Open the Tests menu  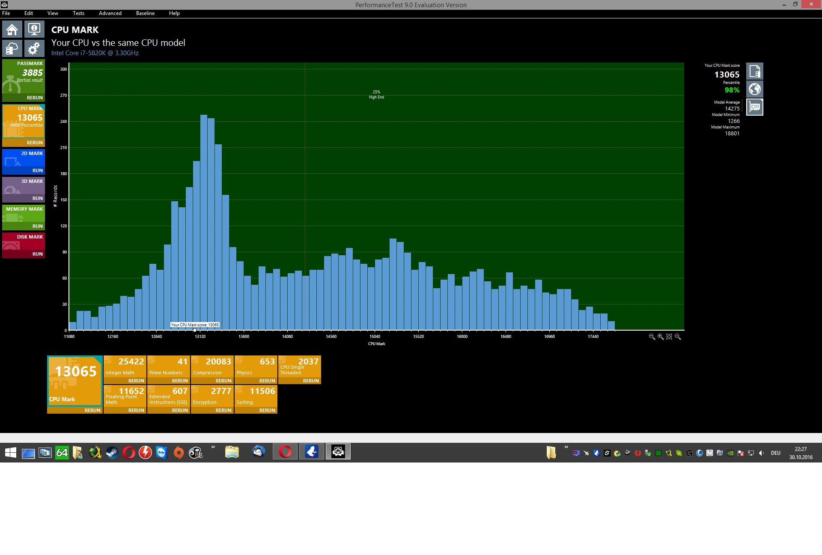[x=78, y=13]
